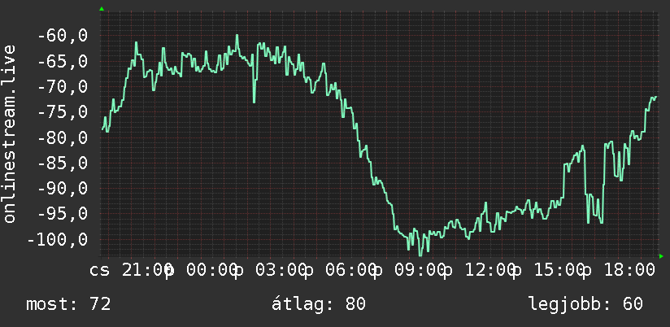Viewport: 670px width, 327px height.
Task: Click the 09:00 time axis label
Action: [x=421, y=271]
